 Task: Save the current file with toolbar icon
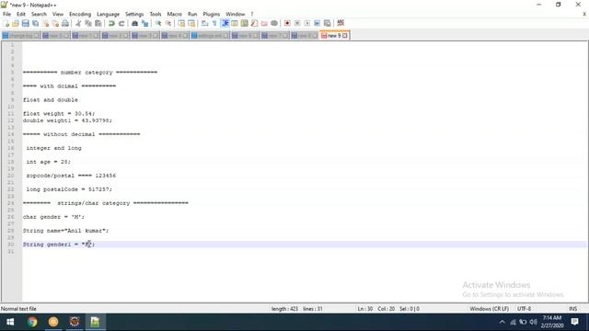coord(25,23)
